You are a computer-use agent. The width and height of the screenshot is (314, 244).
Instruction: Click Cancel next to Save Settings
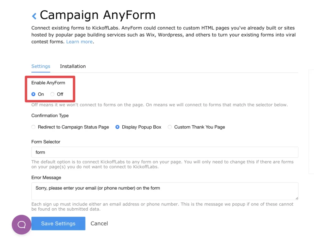coord(99,223)
